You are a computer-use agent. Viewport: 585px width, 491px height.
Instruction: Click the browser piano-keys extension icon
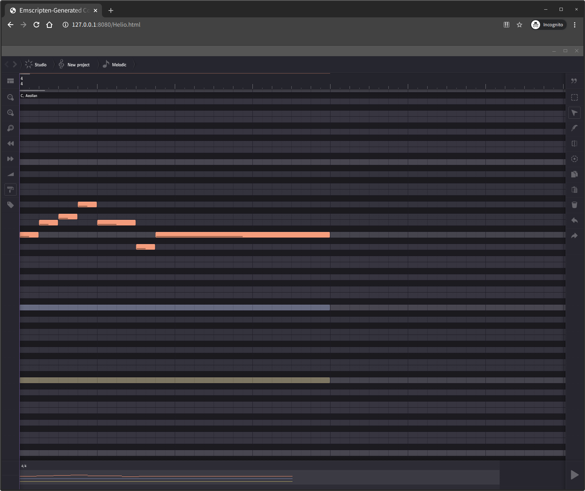click(x=506, y=25)
